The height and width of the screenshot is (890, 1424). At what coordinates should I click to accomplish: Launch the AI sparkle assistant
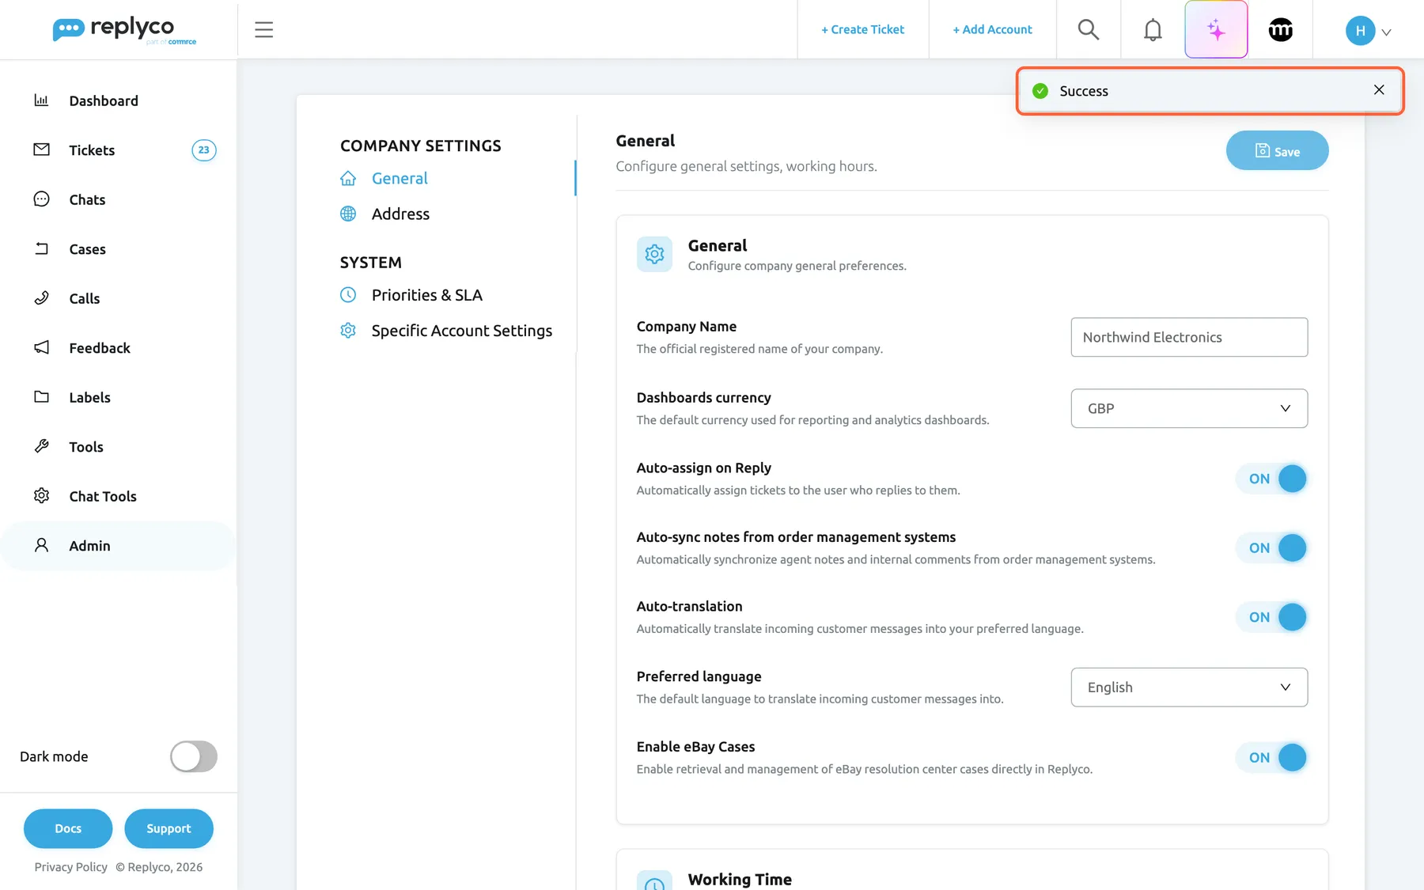click(x=1216, y=29)
